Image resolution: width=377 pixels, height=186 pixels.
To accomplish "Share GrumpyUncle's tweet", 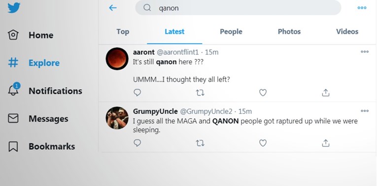I will 325,143.
